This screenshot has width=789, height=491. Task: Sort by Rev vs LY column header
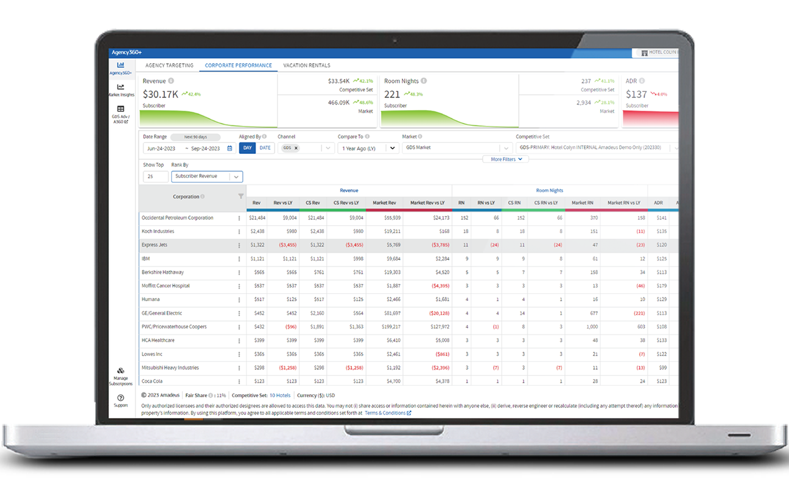[282, 203]
